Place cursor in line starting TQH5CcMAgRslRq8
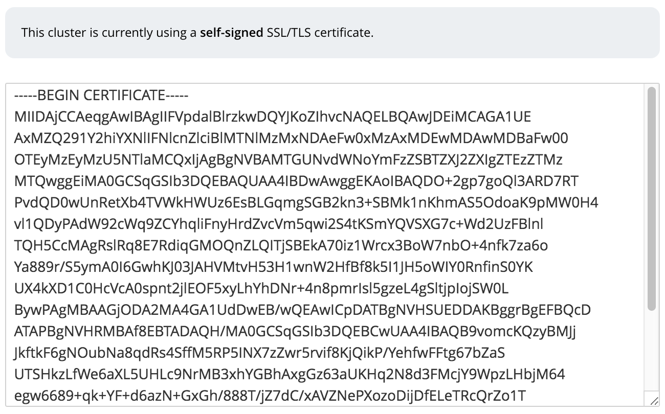The width and height of the screenshot is (665, 414). [x=281, y=246]
